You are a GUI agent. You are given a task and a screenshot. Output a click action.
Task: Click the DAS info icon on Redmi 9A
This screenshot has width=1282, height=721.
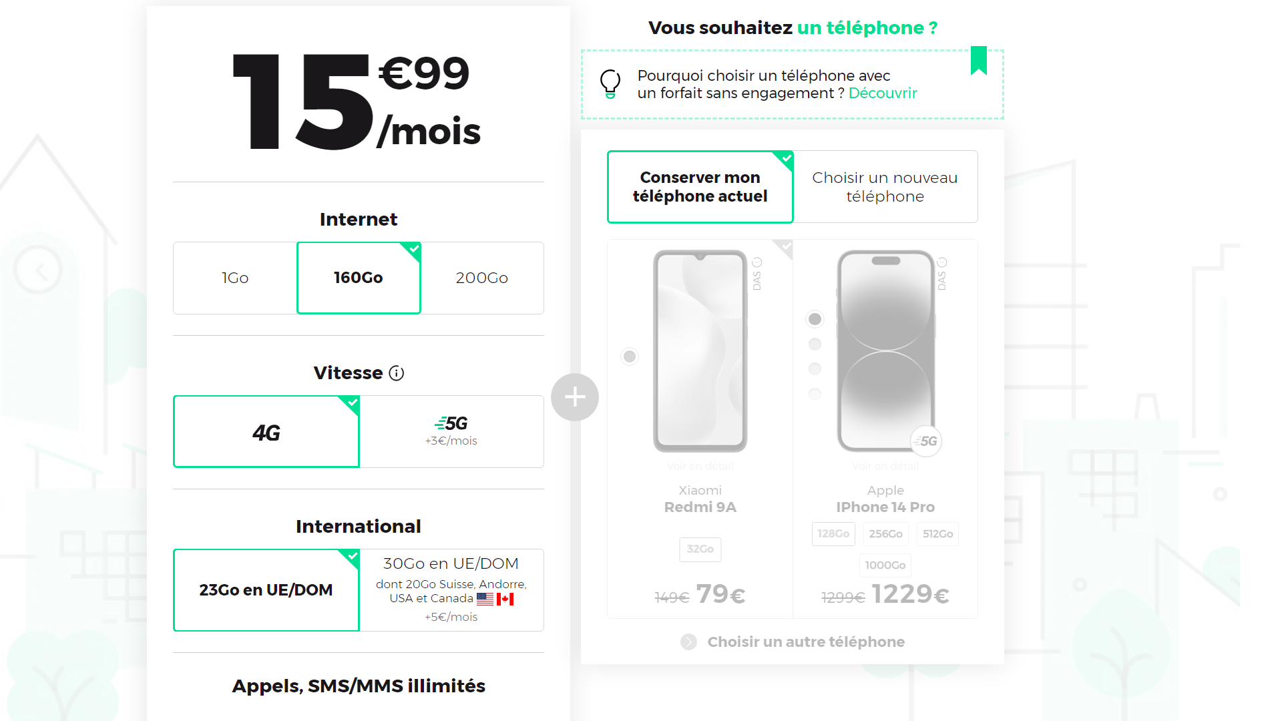click(x=757, y=274)
